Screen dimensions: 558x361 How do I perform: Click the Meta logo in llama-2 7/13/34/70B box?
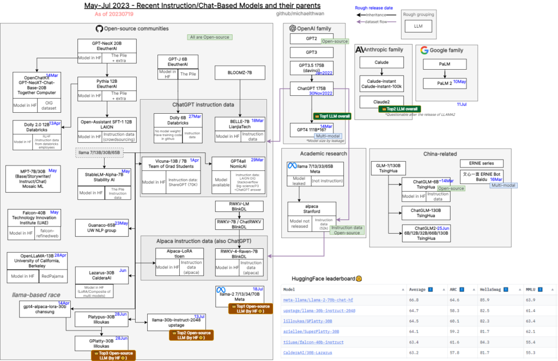pos(221,290)
